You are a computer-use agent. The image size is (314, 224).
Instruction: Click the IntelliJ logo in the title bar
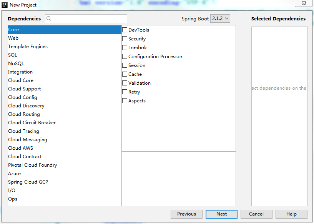[x=4, y=5]
